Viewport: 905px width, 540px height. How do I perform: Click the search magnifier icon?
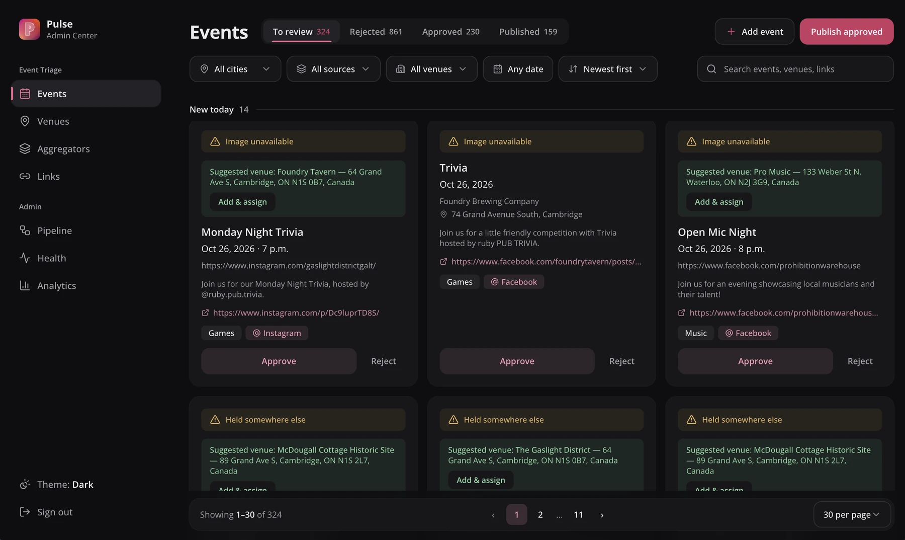[711, 69]
